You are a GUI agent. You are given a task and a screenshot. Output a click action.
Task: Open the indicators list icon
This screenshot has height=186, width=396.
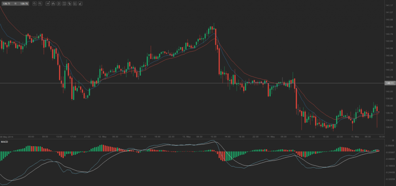(x=59, y=4)
